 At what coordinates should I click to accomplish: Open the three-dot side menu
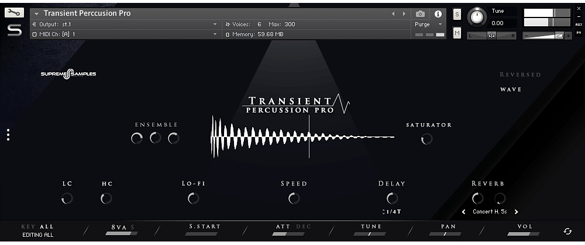[x=8, y=135]
